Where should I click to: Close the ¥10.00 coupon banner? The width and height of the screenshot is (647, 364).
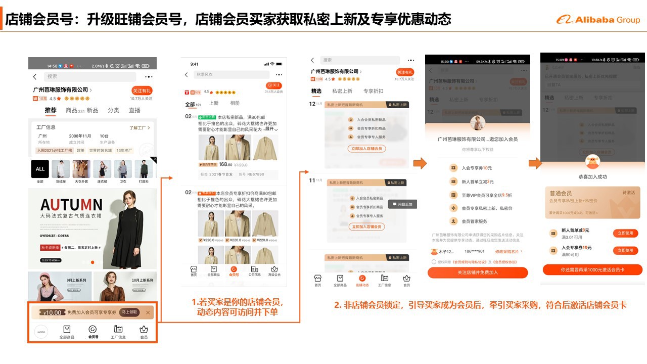(x=148, y=312)
